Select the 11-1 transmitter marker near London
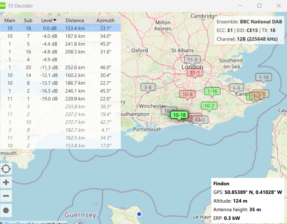Screen dimensions: 287x224 (195, 72)
